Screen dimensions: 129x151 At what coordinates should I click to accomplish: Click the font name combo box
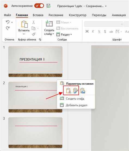coord(104,24)
